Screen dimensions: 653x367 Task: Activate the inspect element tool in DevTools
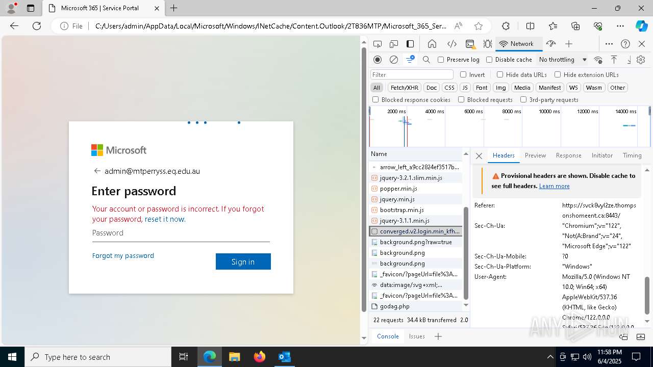coord(378,44)
